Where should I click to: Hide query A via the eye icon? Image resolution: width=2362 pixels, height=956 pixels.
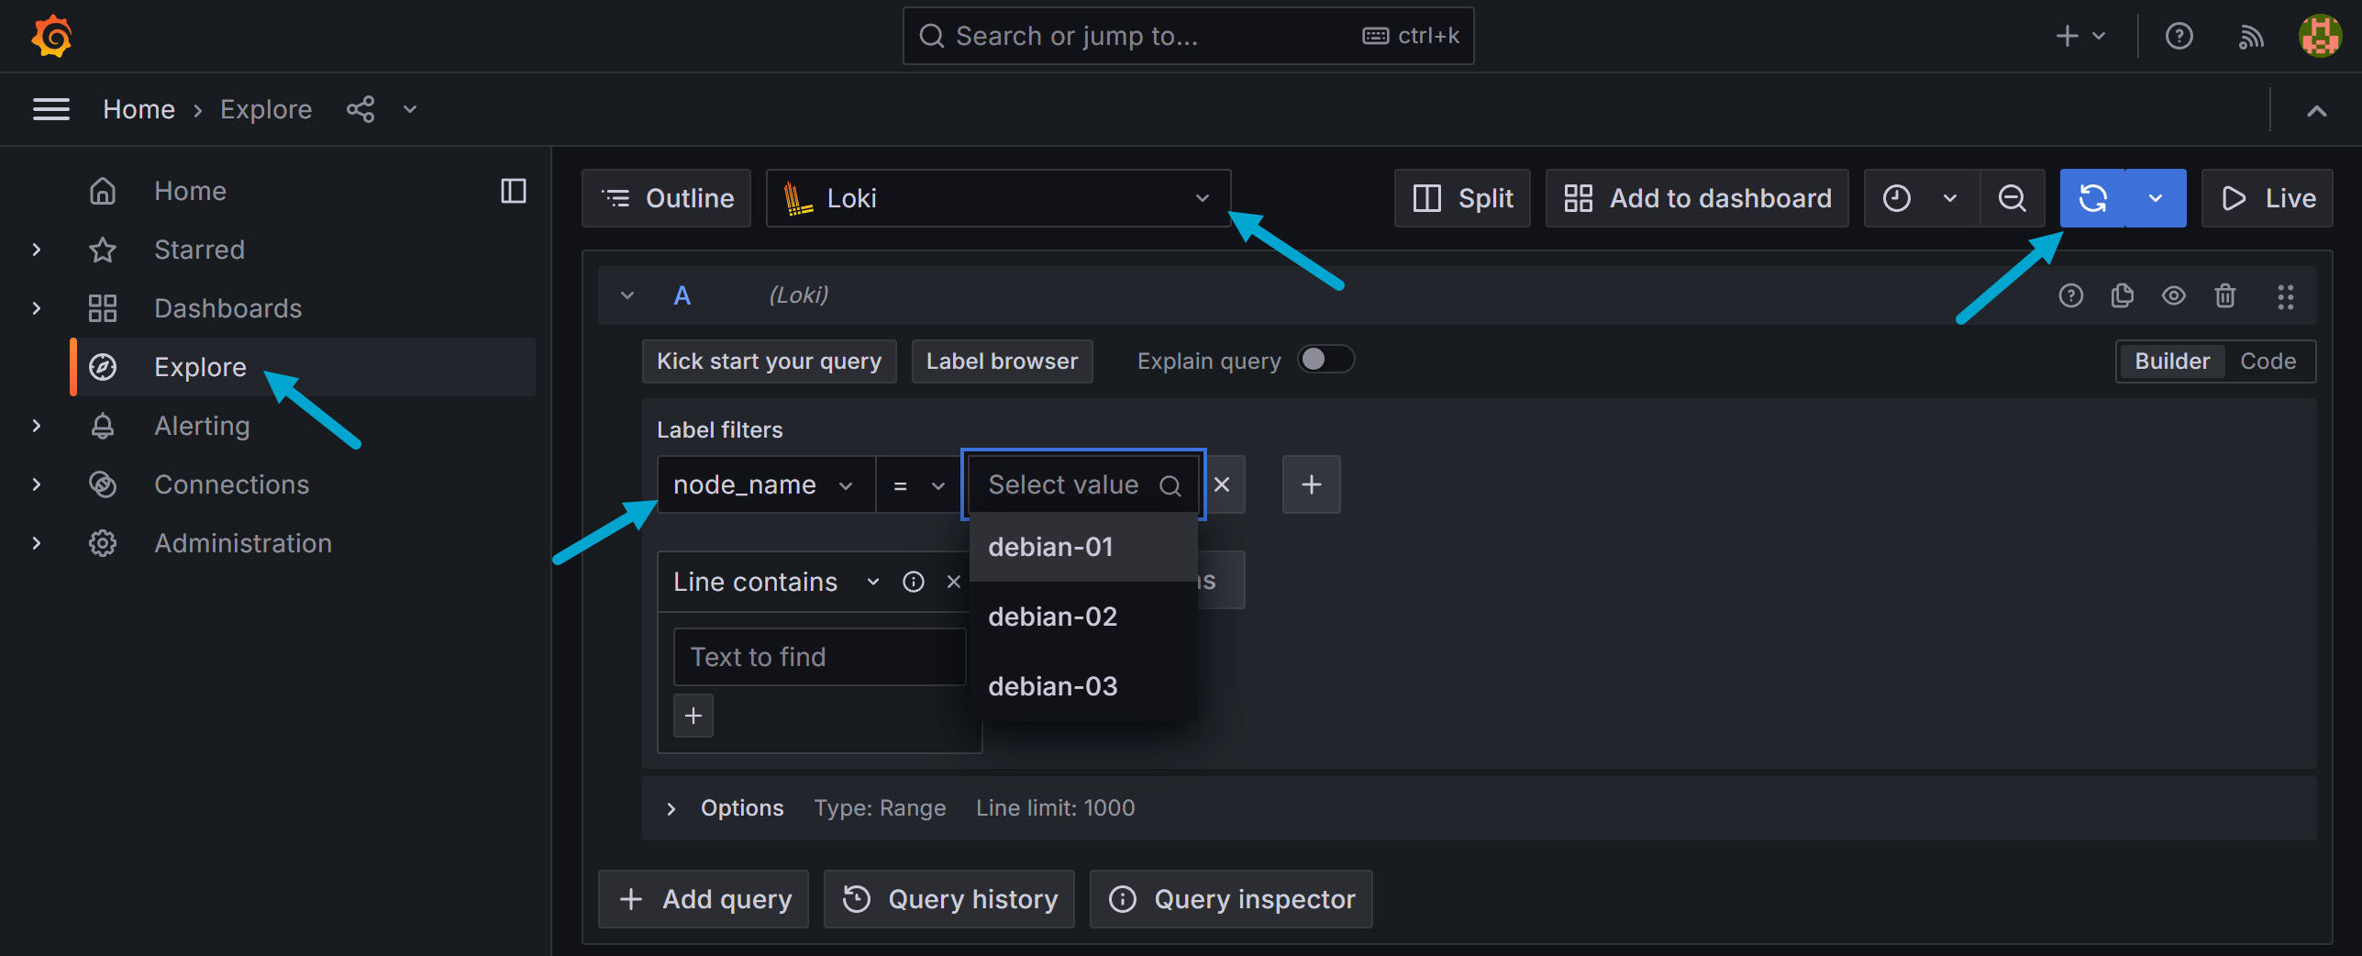point(2174,295)
